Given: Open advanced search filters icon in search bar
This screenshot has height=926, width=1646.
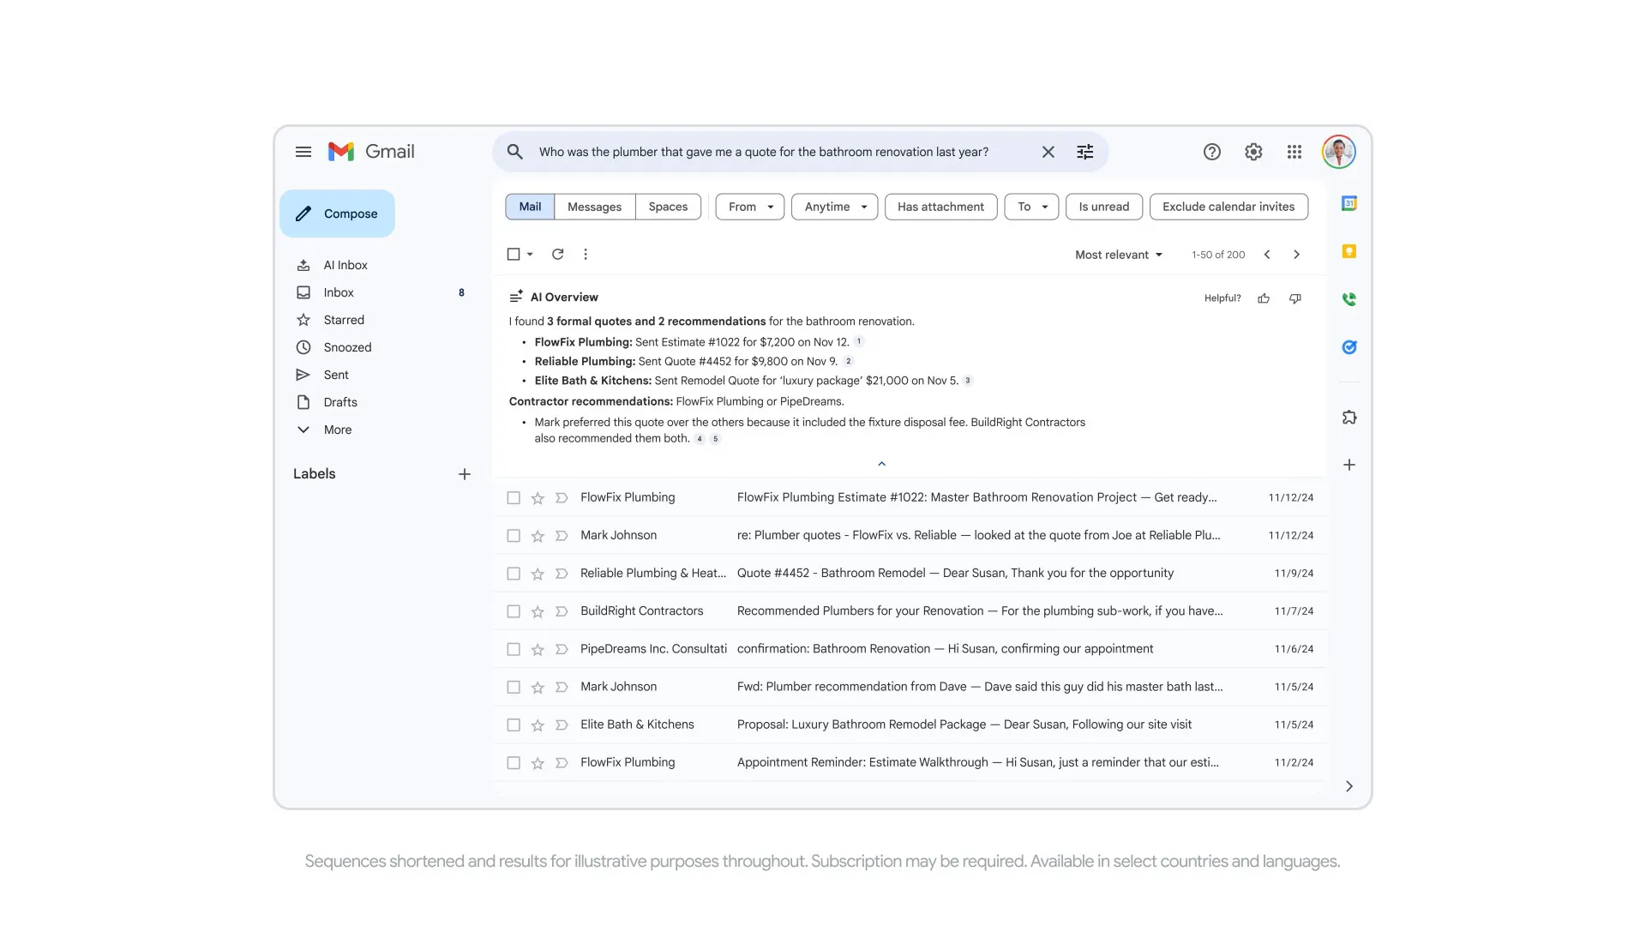Looking at the screenshot, I should tap(1084, 152).
